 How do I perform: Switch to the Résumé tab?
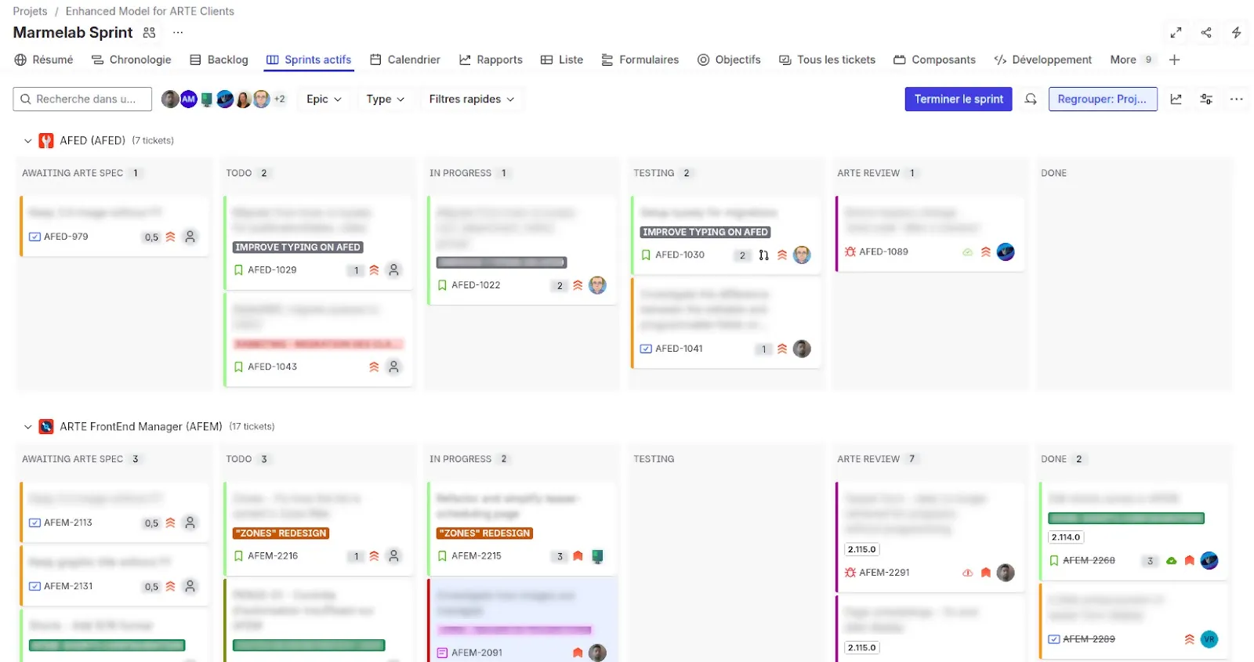pos(44,60)
